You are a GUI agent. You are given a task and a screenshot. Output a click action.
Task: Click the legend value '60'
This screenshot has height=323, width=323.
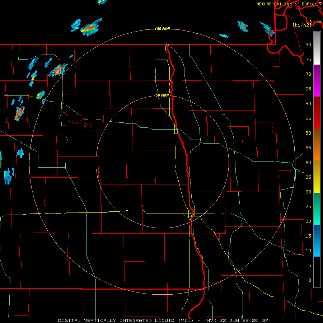pyautogui.click(x=308, y=104)
